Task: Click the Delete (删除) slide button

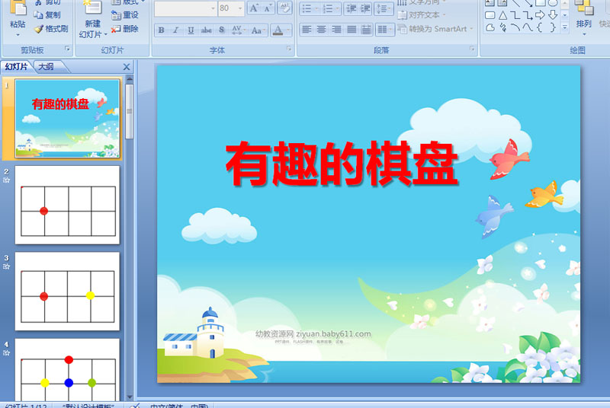Action: tap(124, 29)
